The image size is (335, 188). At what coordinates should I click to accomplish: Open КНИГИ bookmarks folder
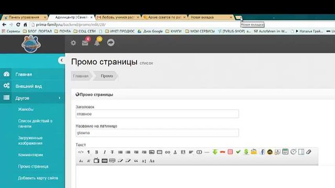173,31
